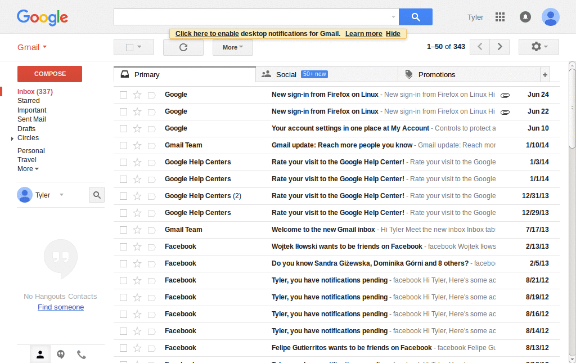Open the select-all dropdown arrow

139,47
